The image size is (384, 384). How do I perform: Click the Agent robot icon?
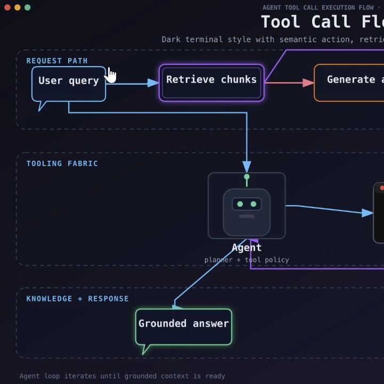click(x=247, y=206)
